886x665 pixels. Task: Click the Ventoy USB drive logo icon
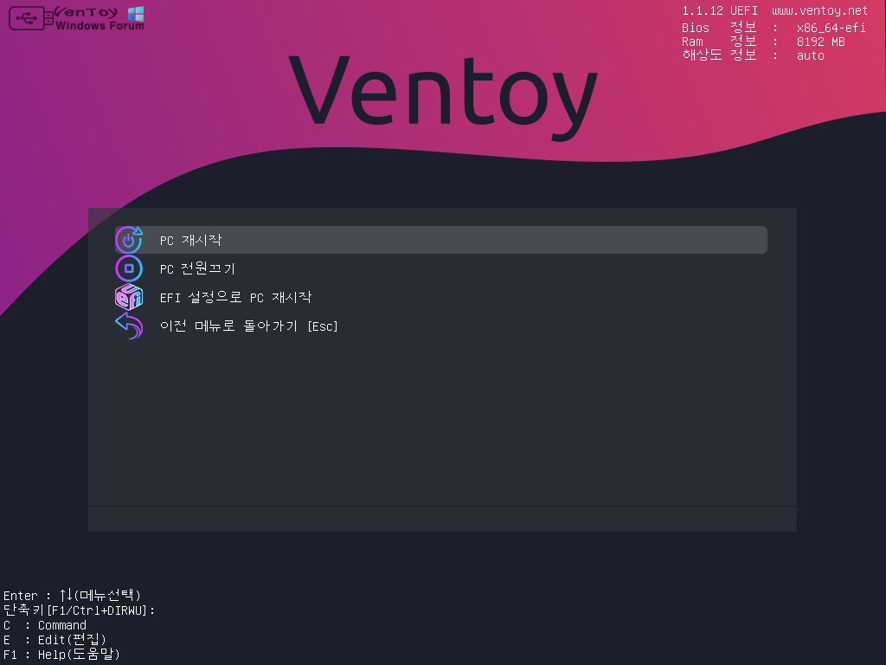pos(31,18)
